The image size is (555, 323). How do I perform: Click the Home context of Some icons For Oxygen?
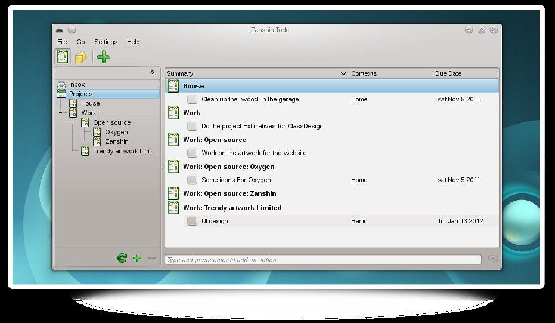(x=359, y=180)
